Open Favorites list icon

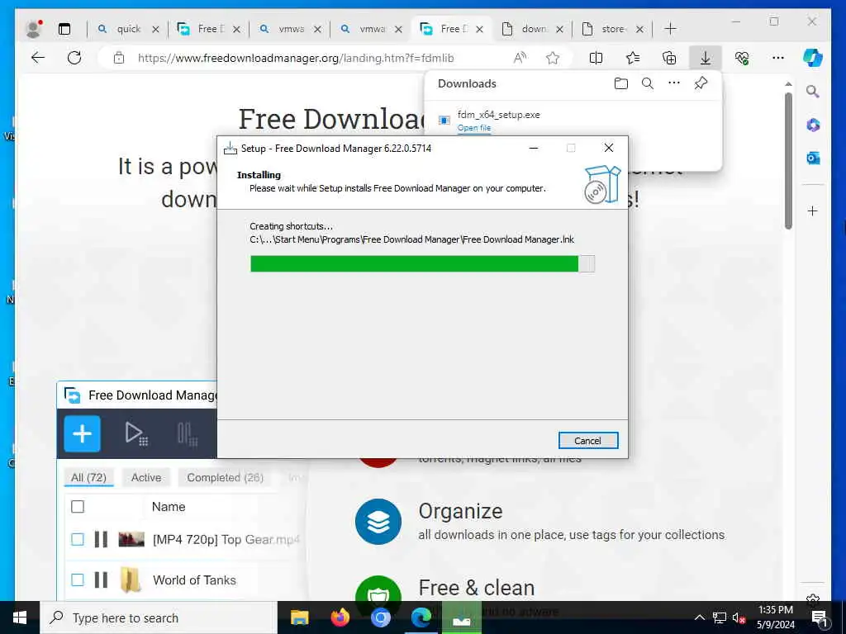pos(633,58)
